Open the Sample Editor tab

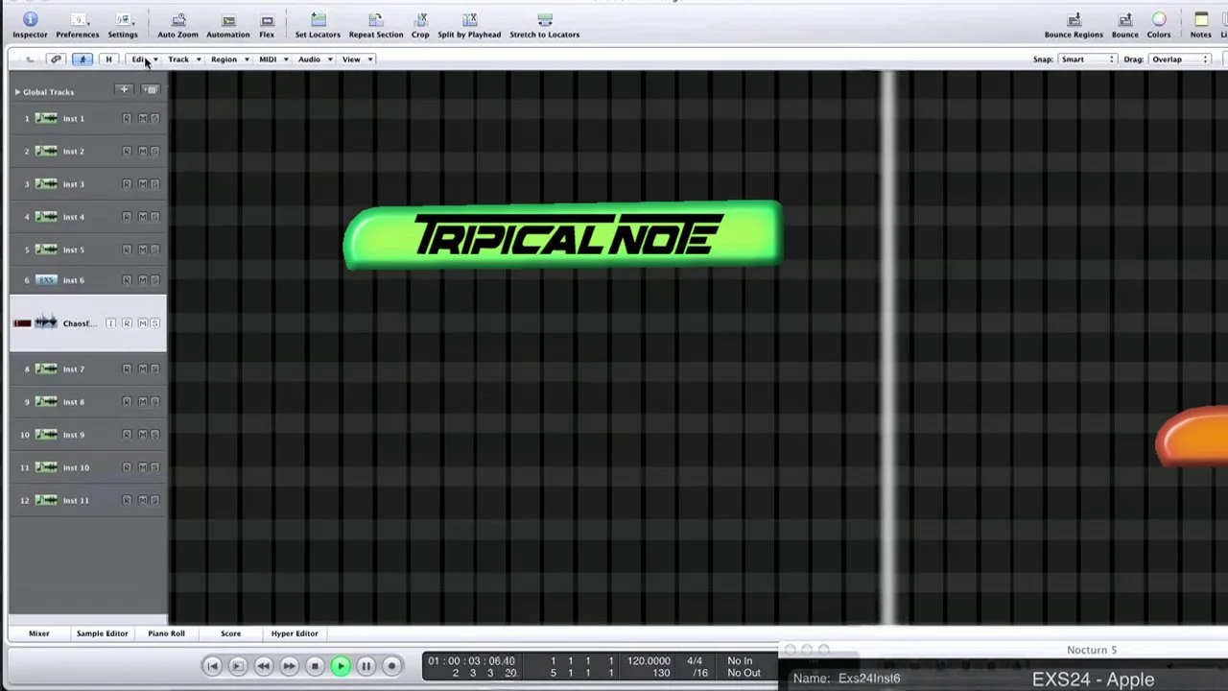tap(102, 633)
